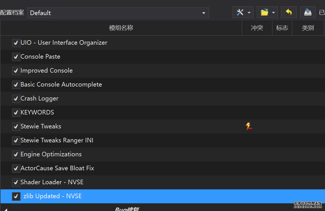Uncheck the UIO - User Interface Organizer mod
The height and width of the screenshot is (211, 325).
click(x=16, y=43)
